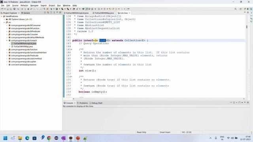This screenshot has width=253, height=142.
Task: Open the Debug launch dropdown arrow
Action: pos(54,9)
